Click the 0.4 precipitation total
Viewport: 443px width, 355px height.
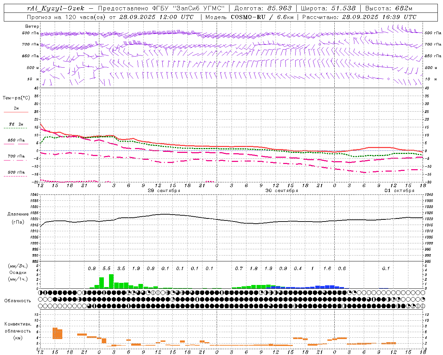tap(298, 269)
